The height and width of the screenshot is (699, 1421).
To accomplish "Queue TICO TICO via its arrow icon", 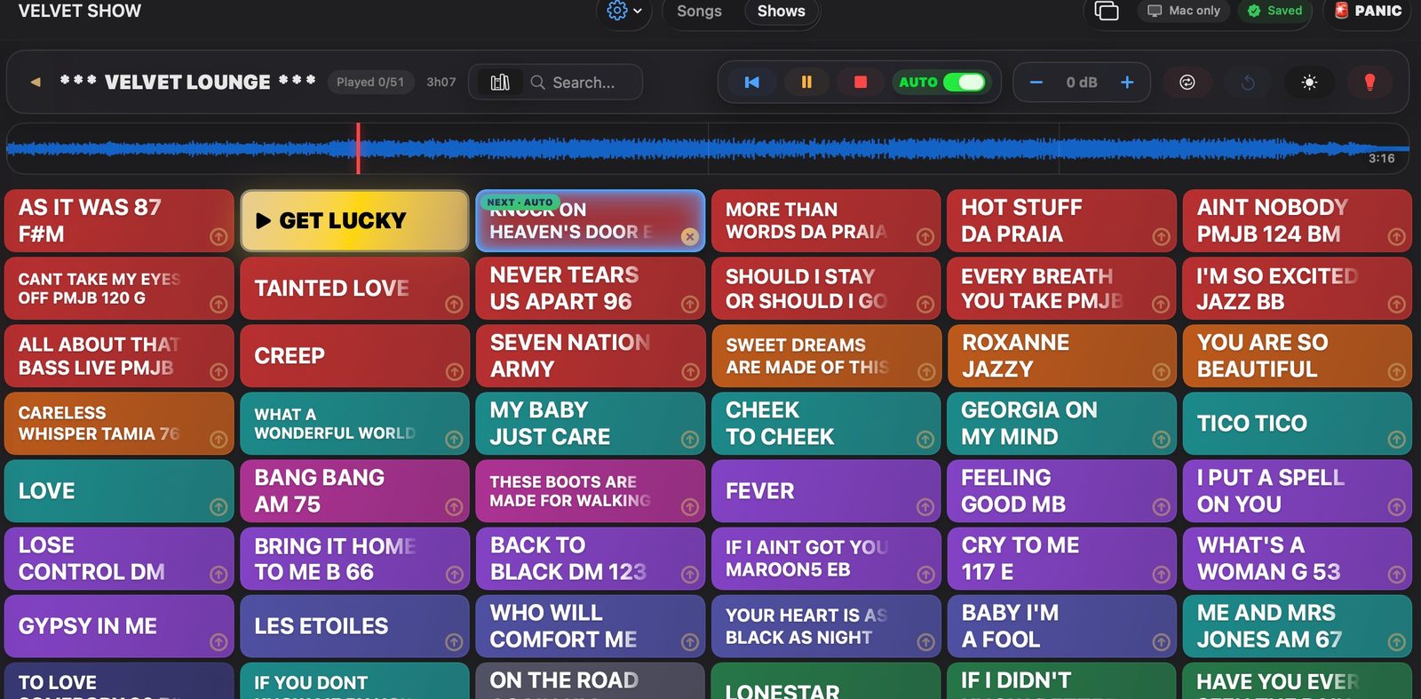I will (1396, 440).
